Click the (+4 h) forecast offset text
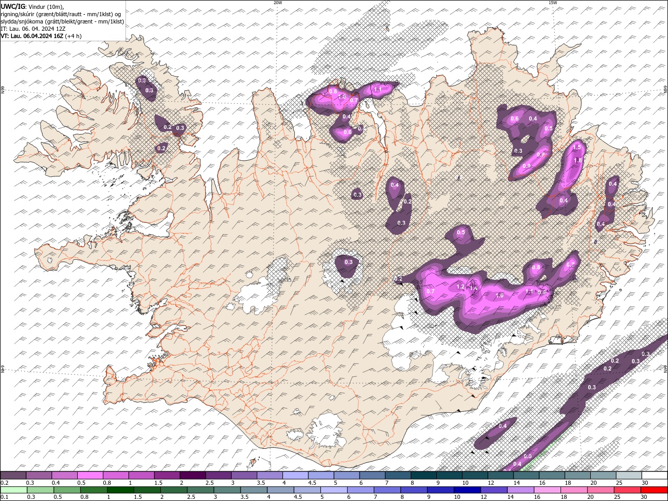This screenshot has height=501, width=668. coord(74,36)
